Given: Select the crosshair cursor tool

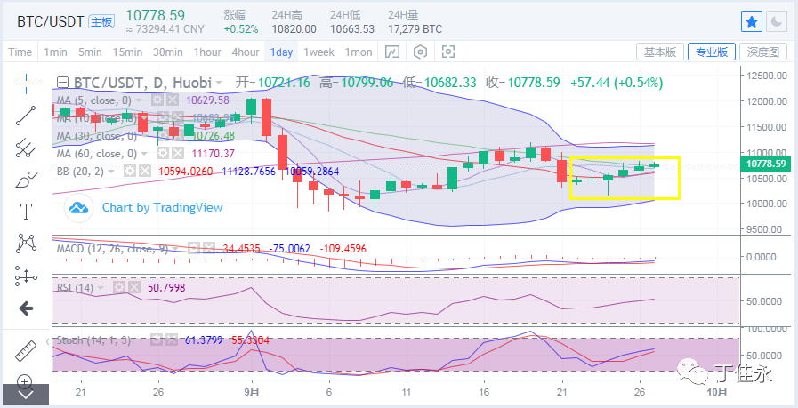Looking at the screenshot, I should (26, 84).
